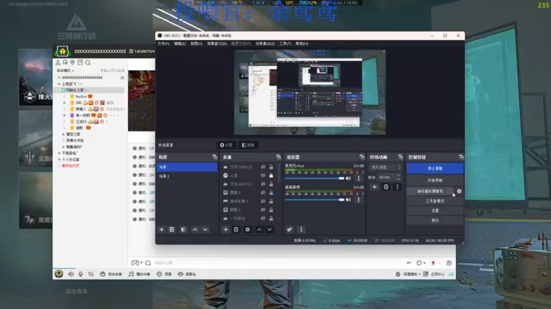Pop out the Scenes dock panel icon
The height and width of the screenshot is (309, 551).
pyautogui.click(x=215, y=157)
